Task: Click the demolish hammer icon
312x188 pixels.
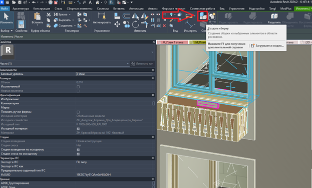Action: pyautogui.click(x=85, y=26)
